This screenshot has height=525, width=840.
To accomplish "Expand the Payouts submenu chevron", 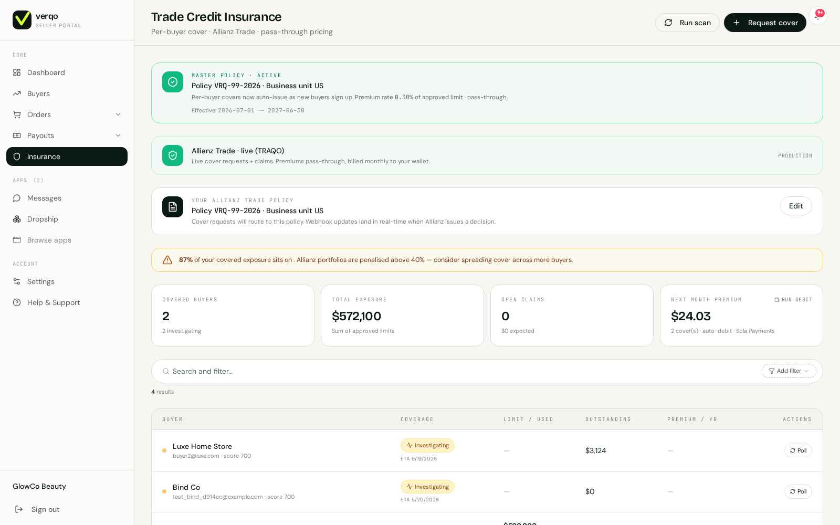I will [118, 135].
